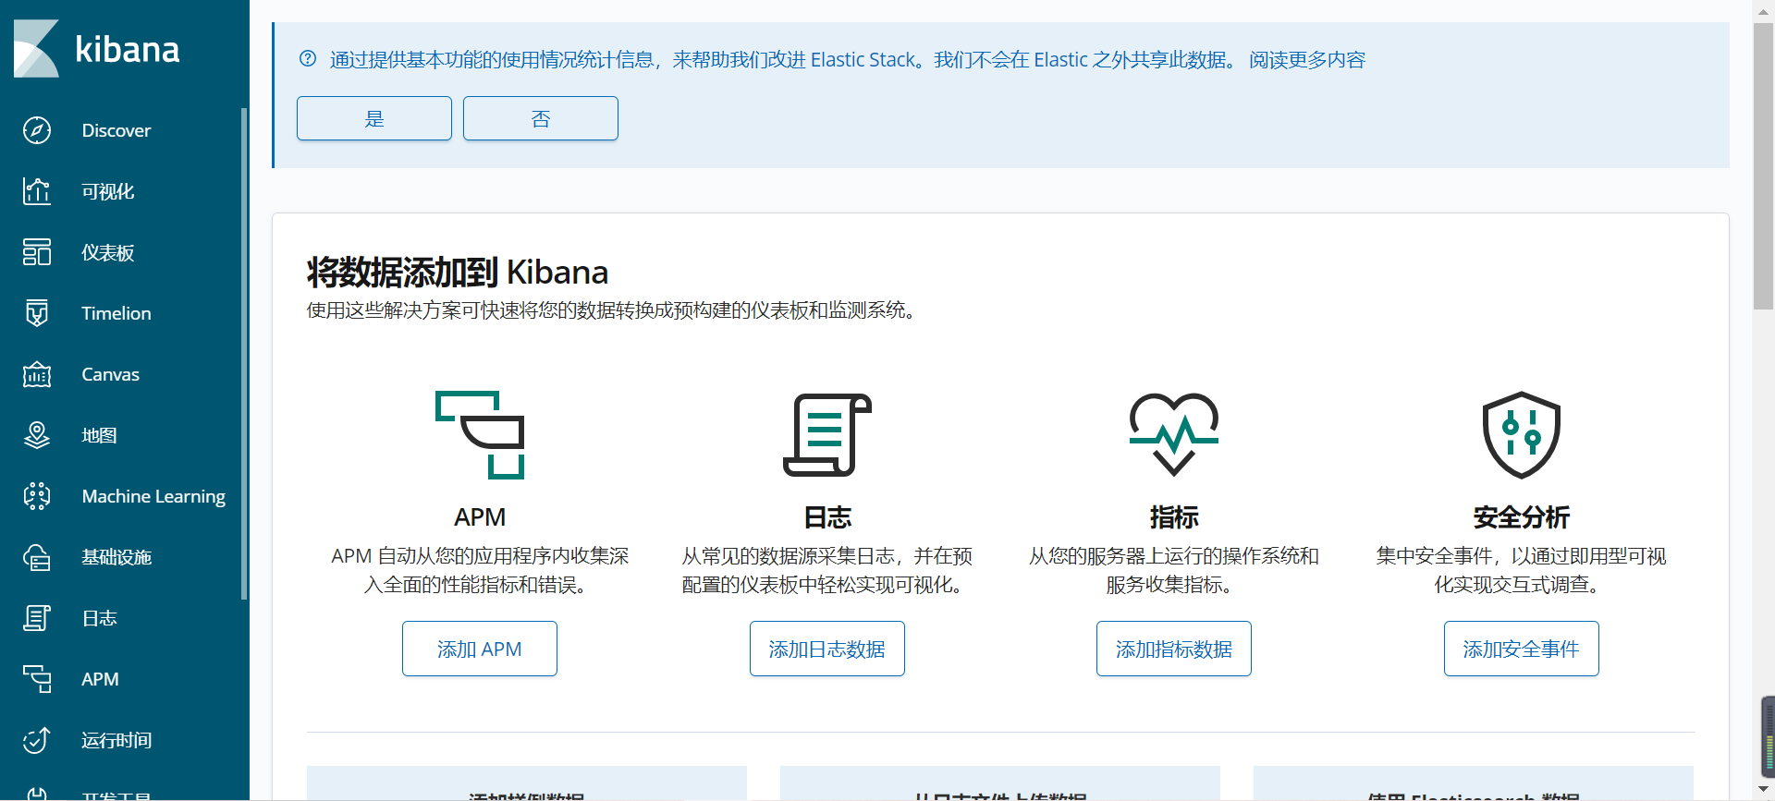Open 日志 via its sidebar document icon
This screenshot has height=801, width=1775.
pyautogui.click(x=37, y=618)
